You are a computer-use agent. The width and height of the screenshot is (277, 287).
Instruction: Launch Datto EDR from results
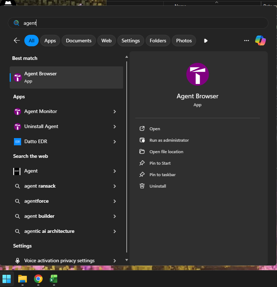[35, 142]
